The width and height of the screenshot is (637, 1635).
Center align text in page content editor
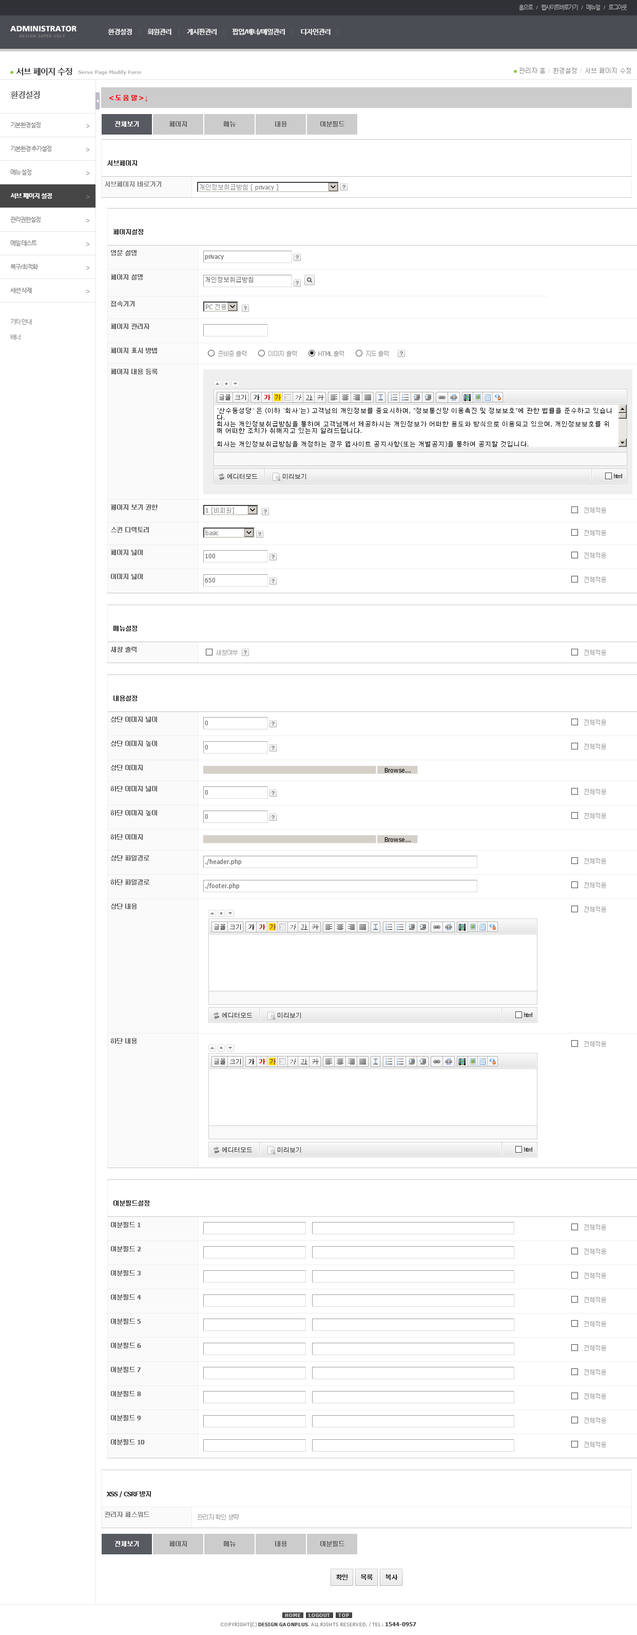tap(345, 398)
